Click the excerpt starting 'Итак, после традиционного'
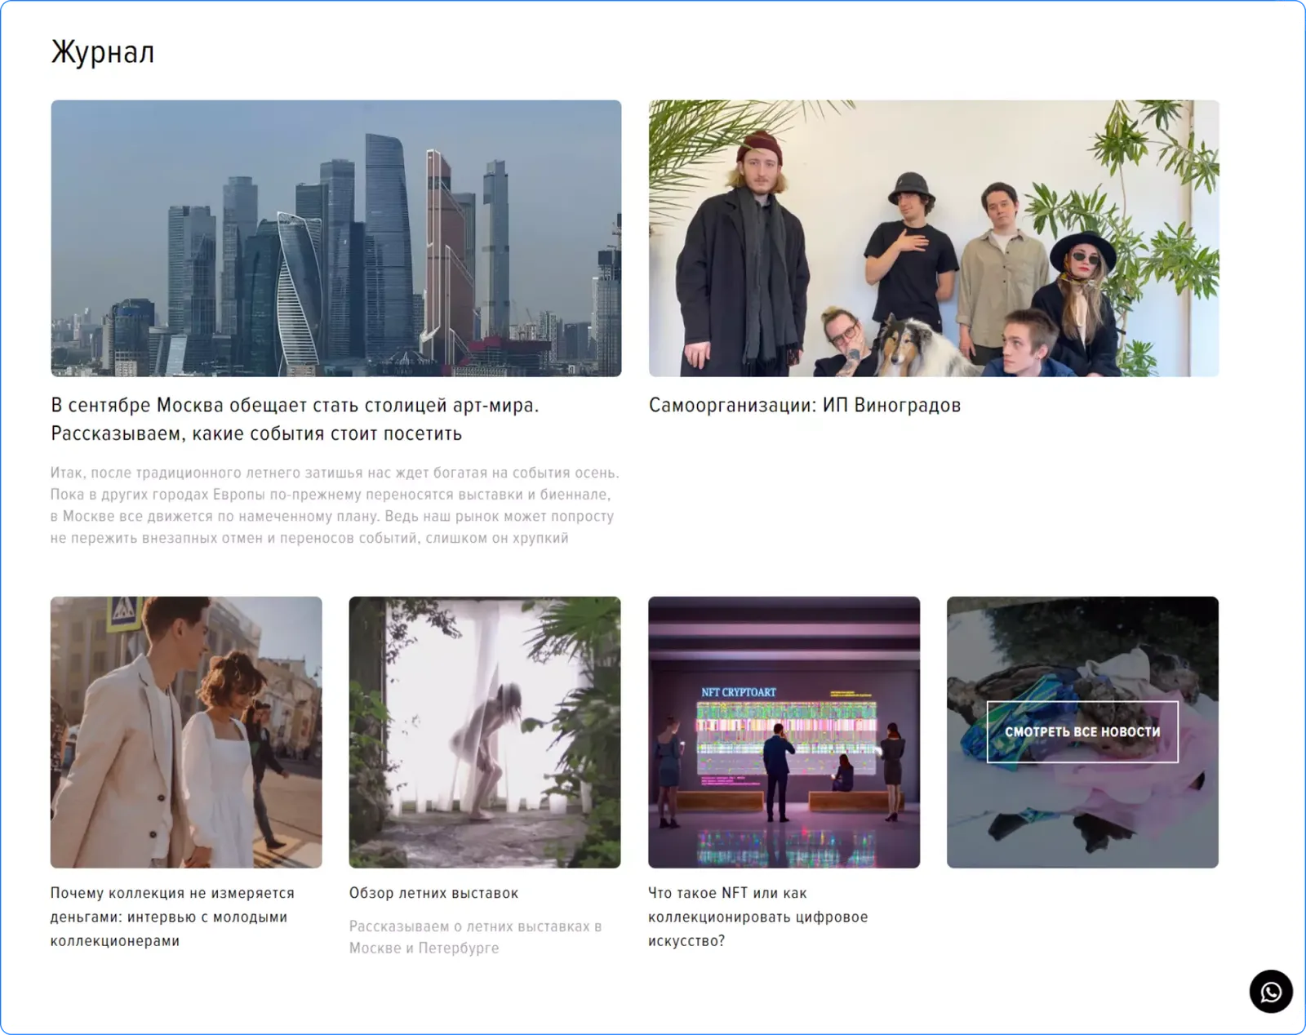 (x=335, y=505)
